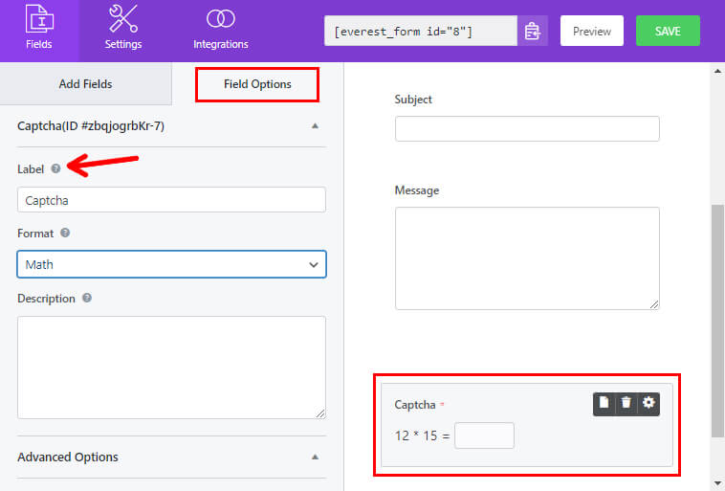Select the Captcha field label in preview
The height and width of the screenshot is (491, 725).
415,405
